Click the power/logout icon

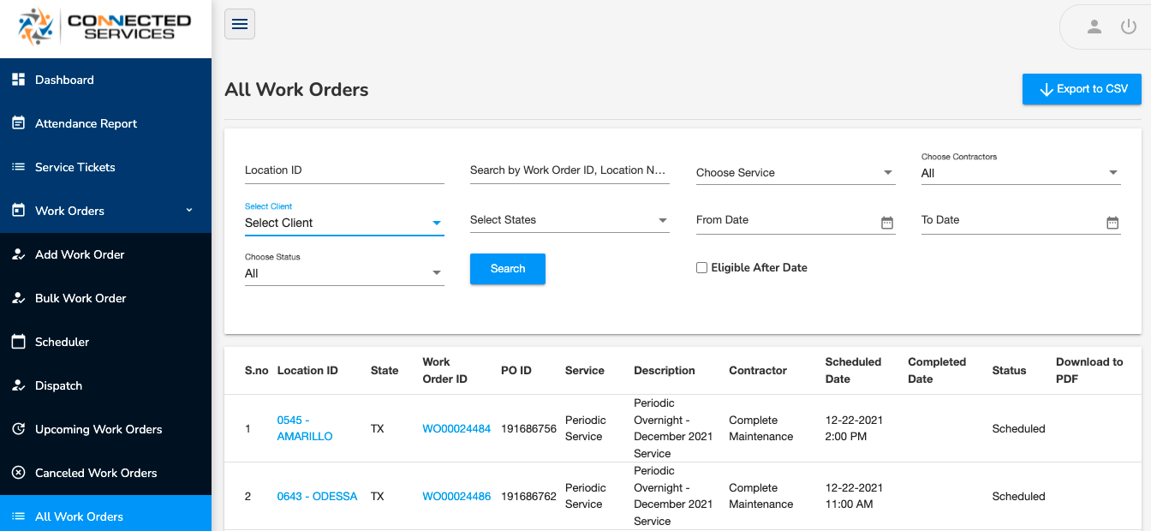click(x=1128, y=27)
